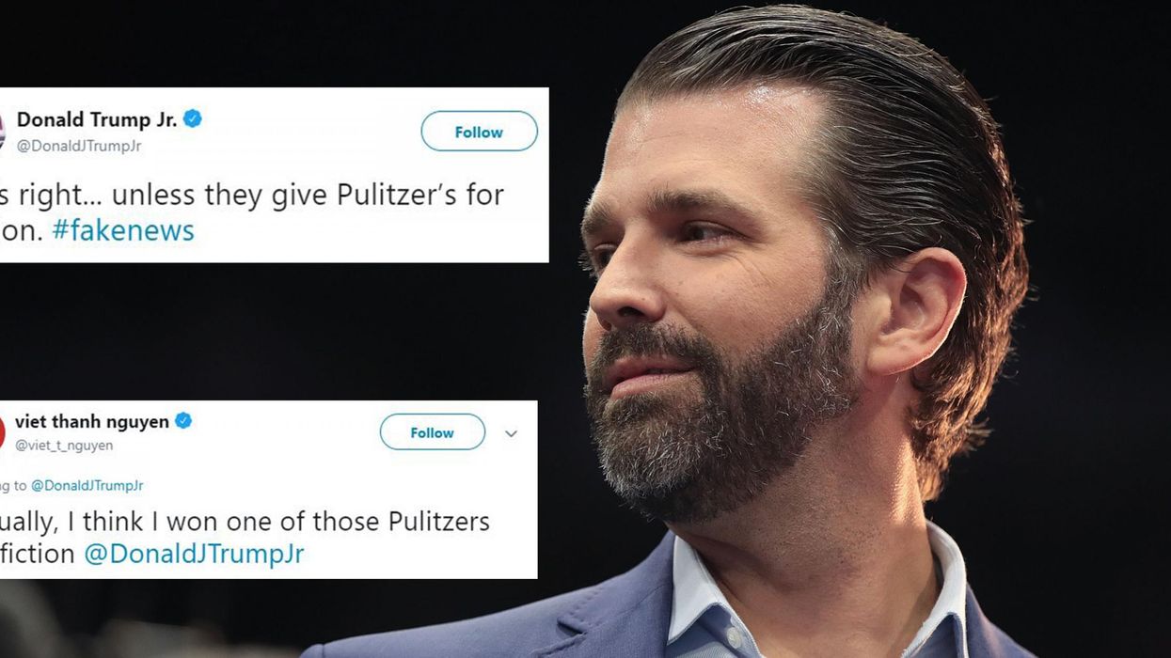Click verified badge beside viet thanh nguyen name
This screenshot has height=658, width=1171.
183,421
